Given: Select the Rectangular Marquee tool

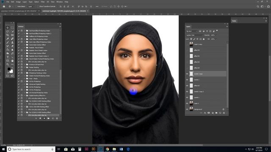Looking at the screenshot, I should coord(12,28).
